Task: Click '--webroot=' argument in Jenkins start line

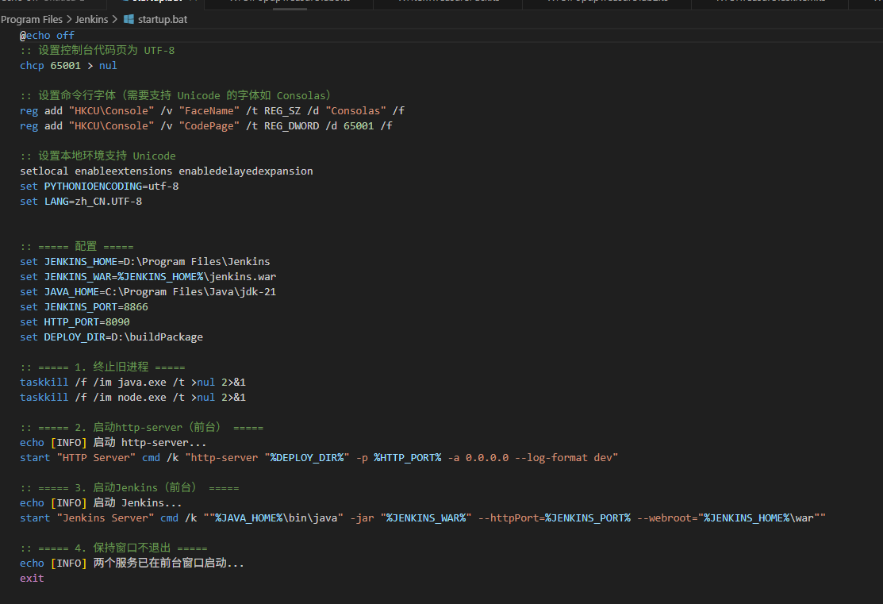Action: coord(667,517)
